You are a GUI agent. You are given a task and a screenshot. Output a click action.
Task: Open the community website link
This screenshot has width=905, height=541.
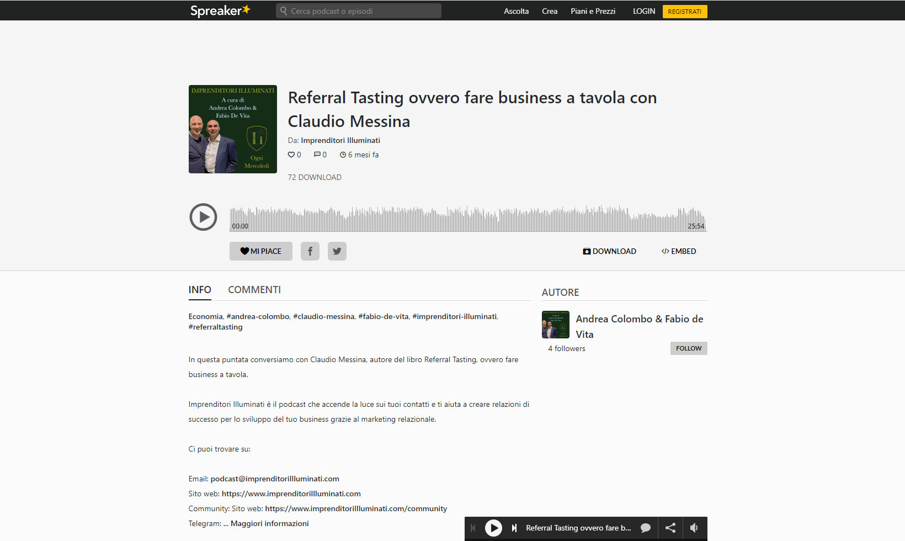click(356, 508)
